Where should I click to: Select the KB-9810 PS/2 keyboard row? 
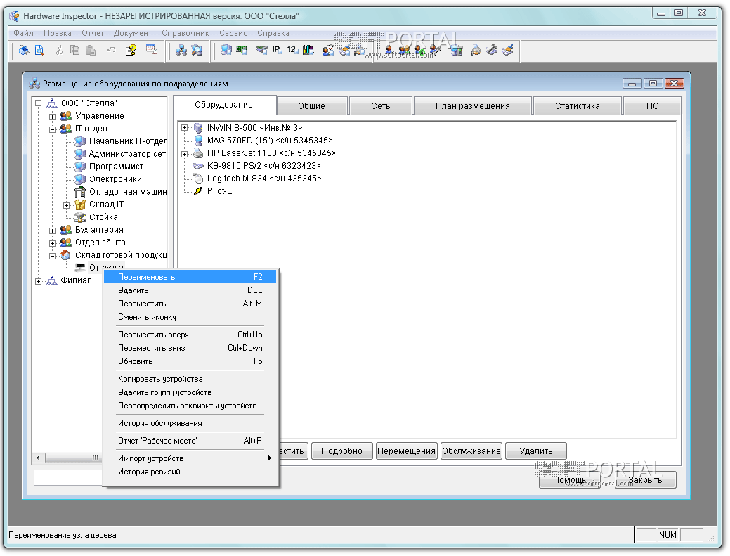[x=263, y=166]
